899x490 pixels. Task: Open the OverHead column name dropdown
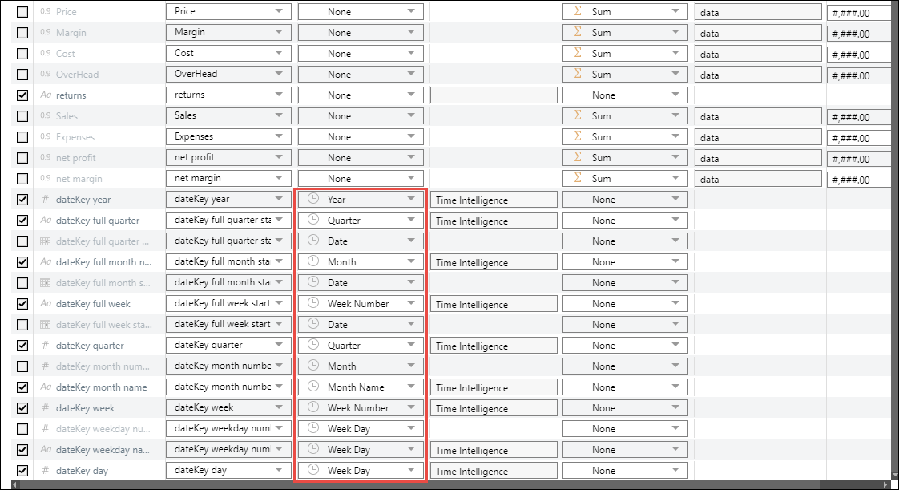click(x=228, y=75)
